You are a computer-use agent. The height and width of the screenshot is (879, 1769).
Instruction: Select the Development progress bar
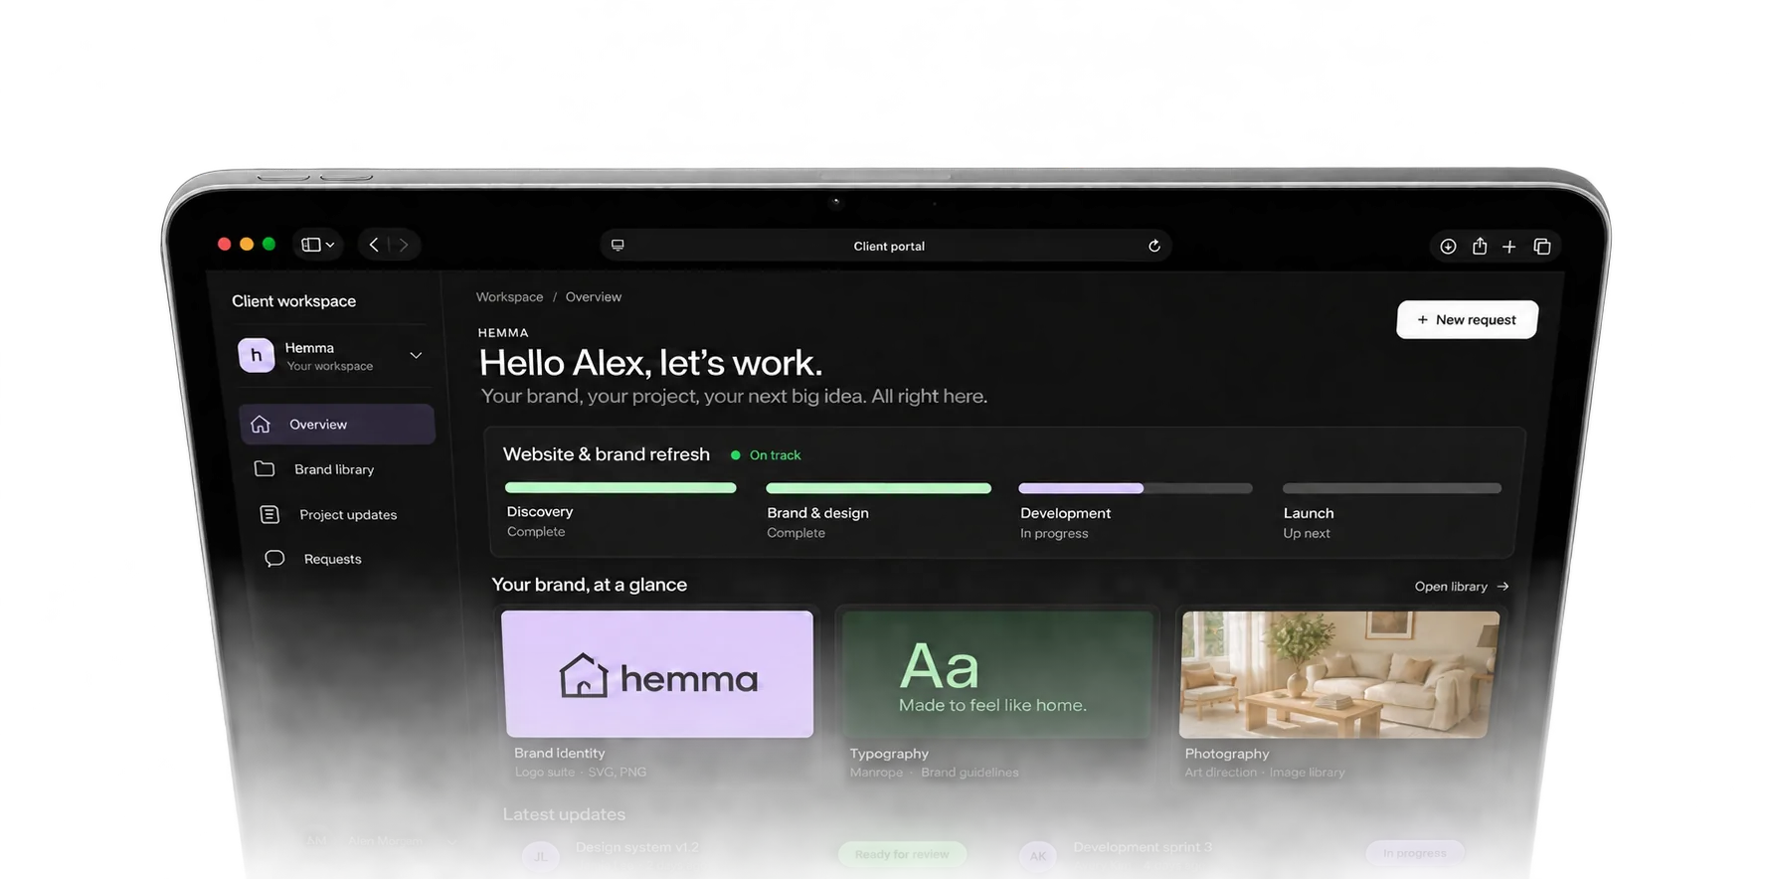pyautogui.click(x=1136, y=488)
